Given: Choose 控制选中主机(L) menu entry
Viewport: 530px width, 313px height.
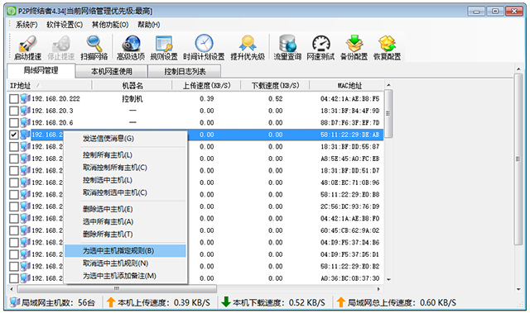Looking at the screenshot, I should (125, 180).
